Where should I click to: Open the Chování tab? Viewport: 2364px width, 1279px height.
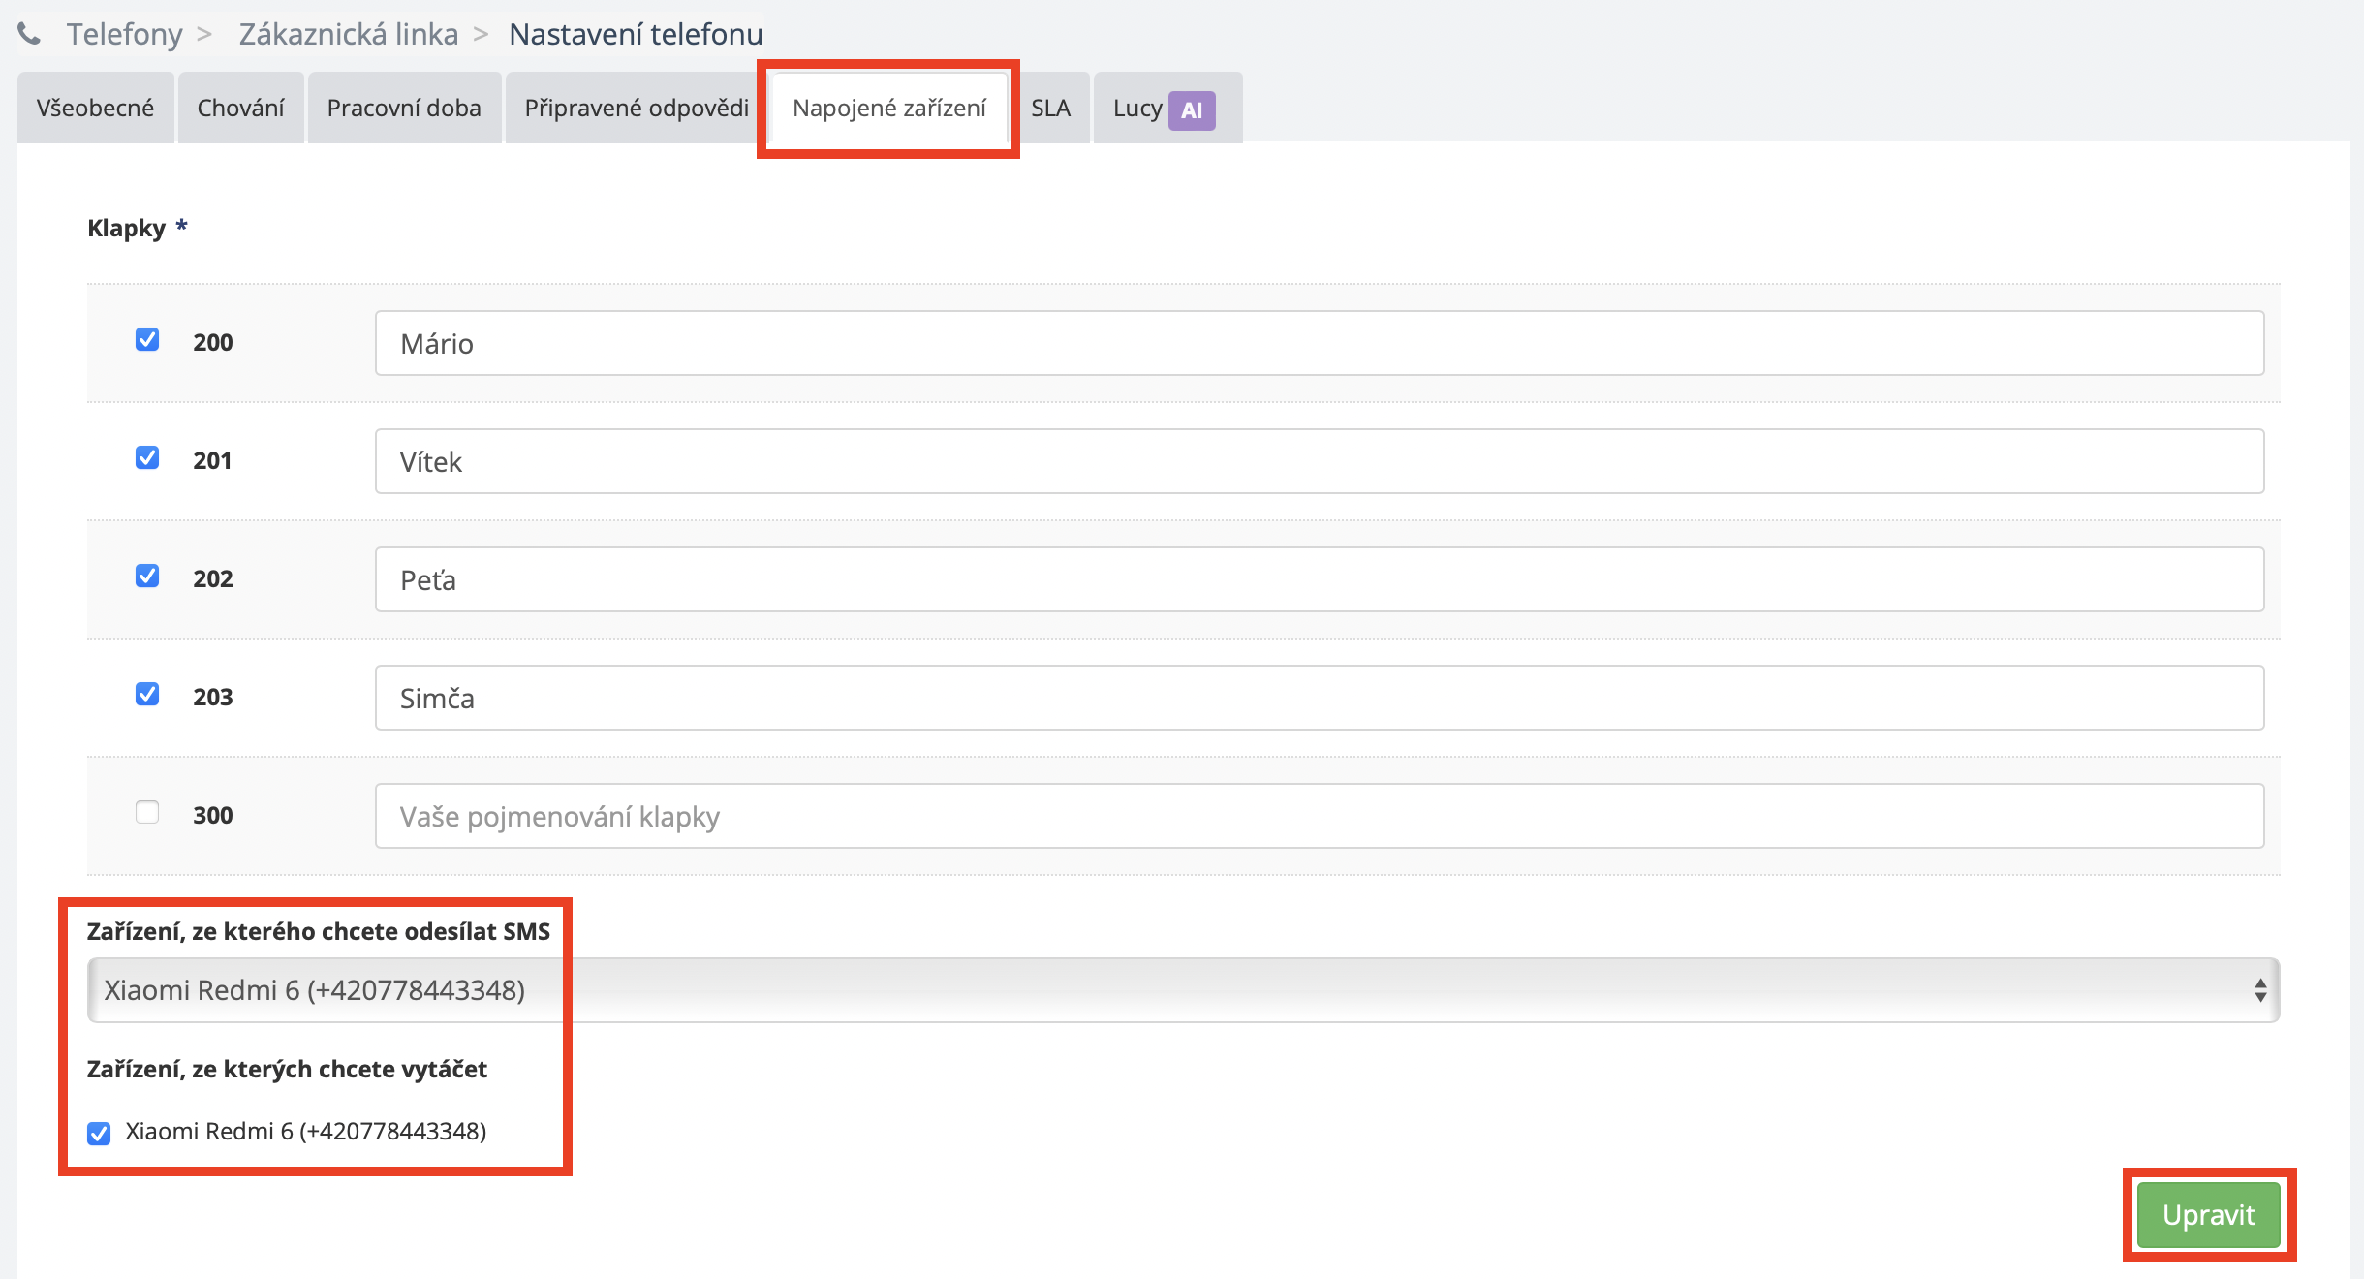[240, 108]
